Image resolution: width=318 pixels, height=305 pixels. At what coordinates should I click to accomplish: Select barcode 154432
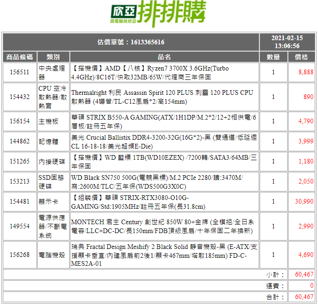click(x=20, y=97)
